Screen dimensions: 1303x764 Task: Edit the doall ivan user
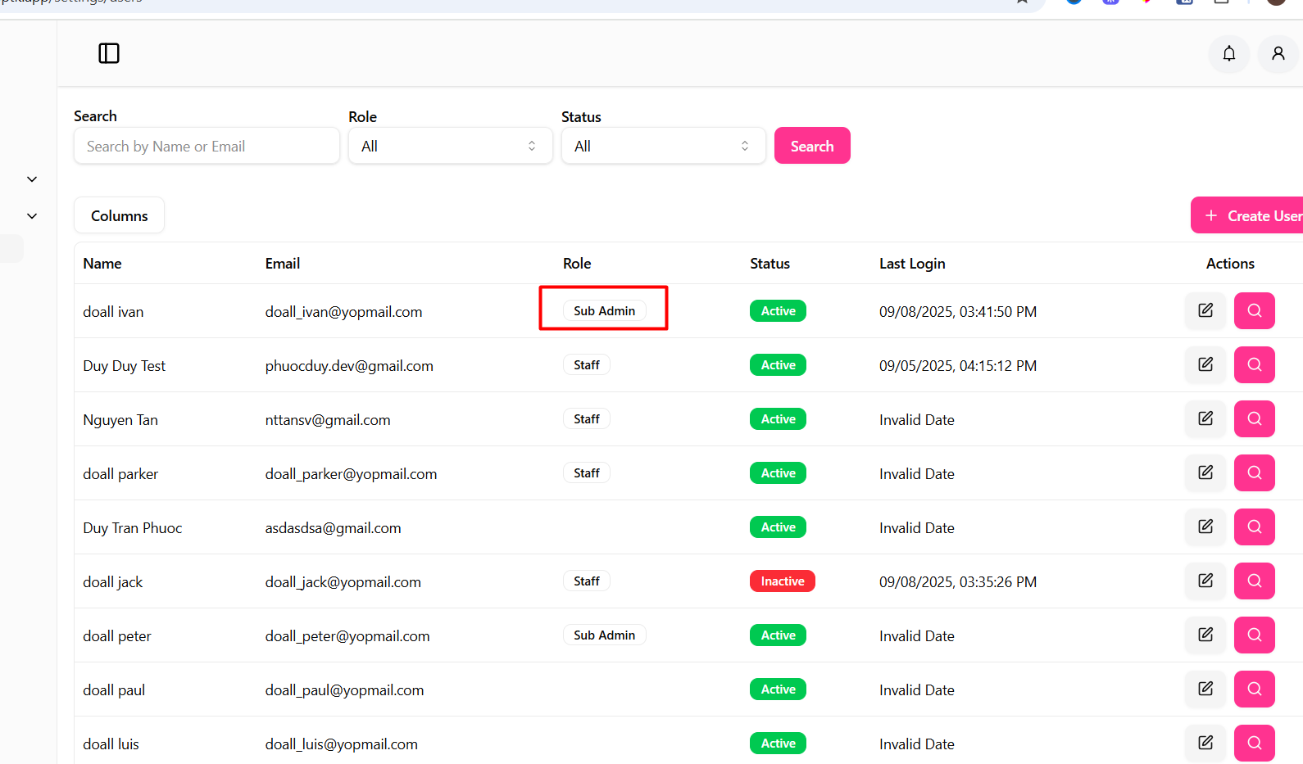tap(1205, 310)
